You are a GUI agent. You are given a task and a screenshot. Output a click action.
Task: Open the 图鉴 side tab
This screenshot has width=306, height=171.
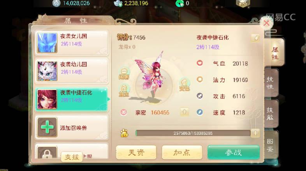271,145
